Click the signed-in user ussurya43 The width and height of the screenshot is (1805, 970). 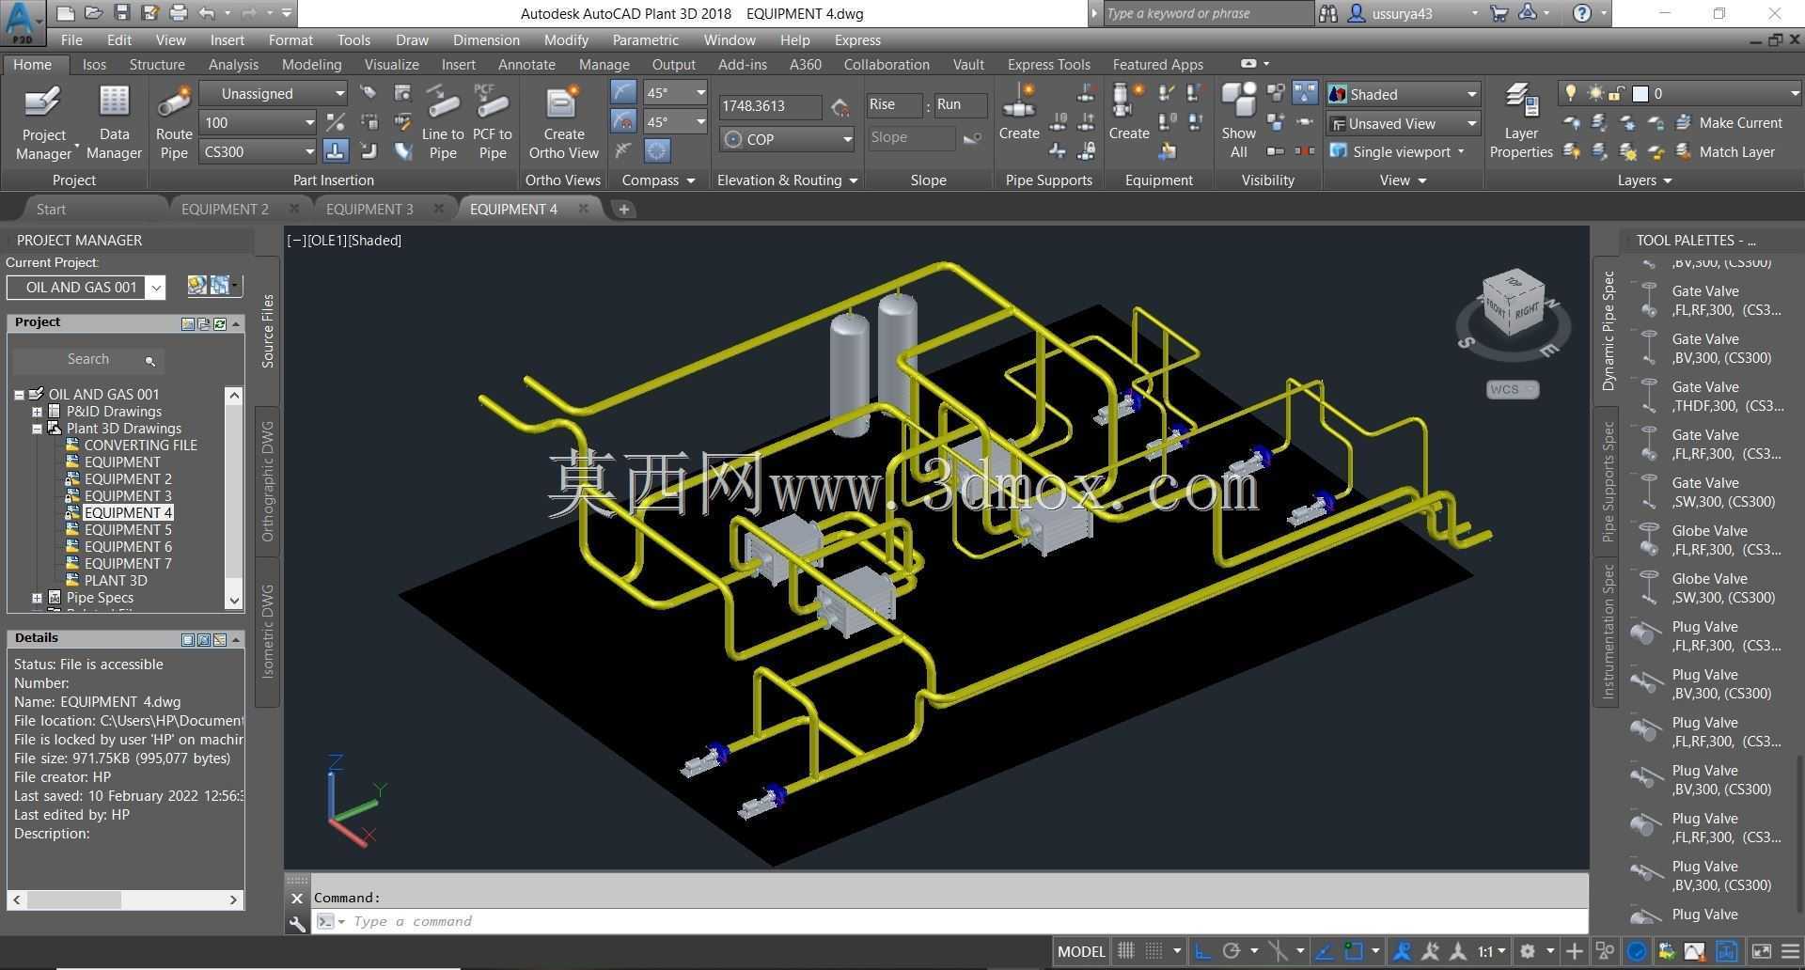point(1402,13)
